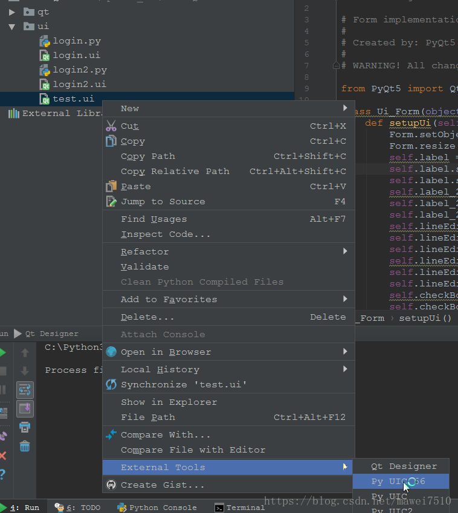Viewport: 458px width, 513px height.
Task: Click the GitHub icon beside Create Gist
Action: [111, 485]
